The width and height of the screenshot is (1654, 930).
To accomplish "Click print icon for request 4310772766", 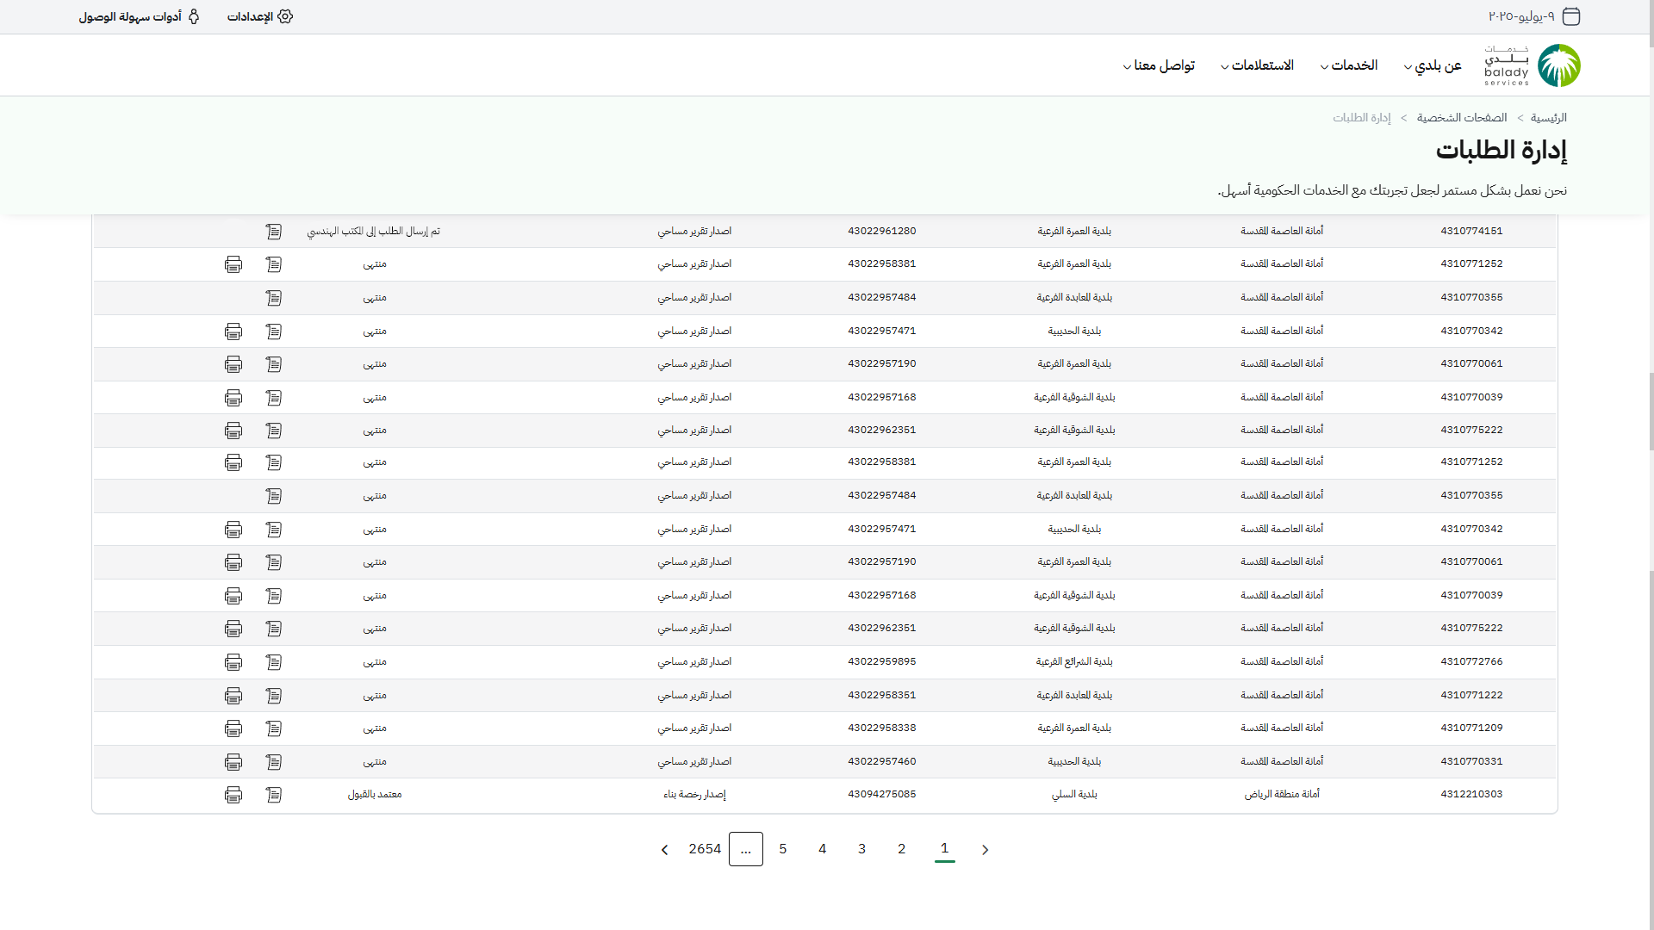I will point(233,662).
